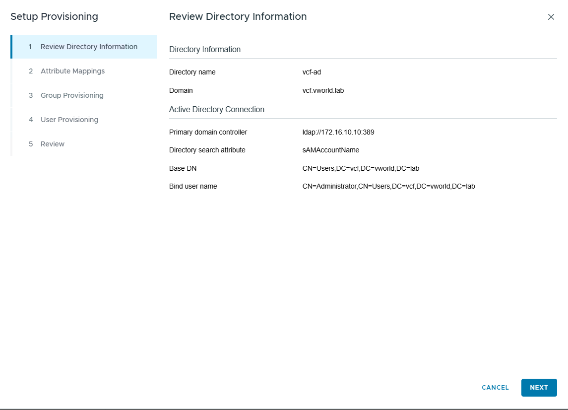
Task: Click the NEXT button
Action: pyautogui.click(x=539, y=388)
